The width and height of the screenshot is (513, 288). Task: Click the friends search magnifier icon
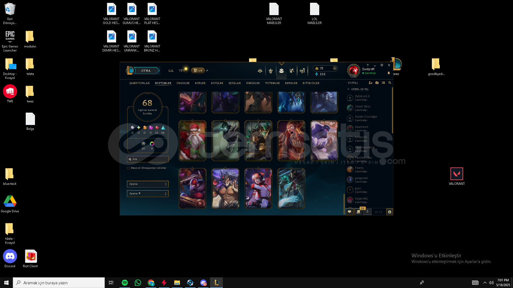pyautogui.click(x=390, y=83)
